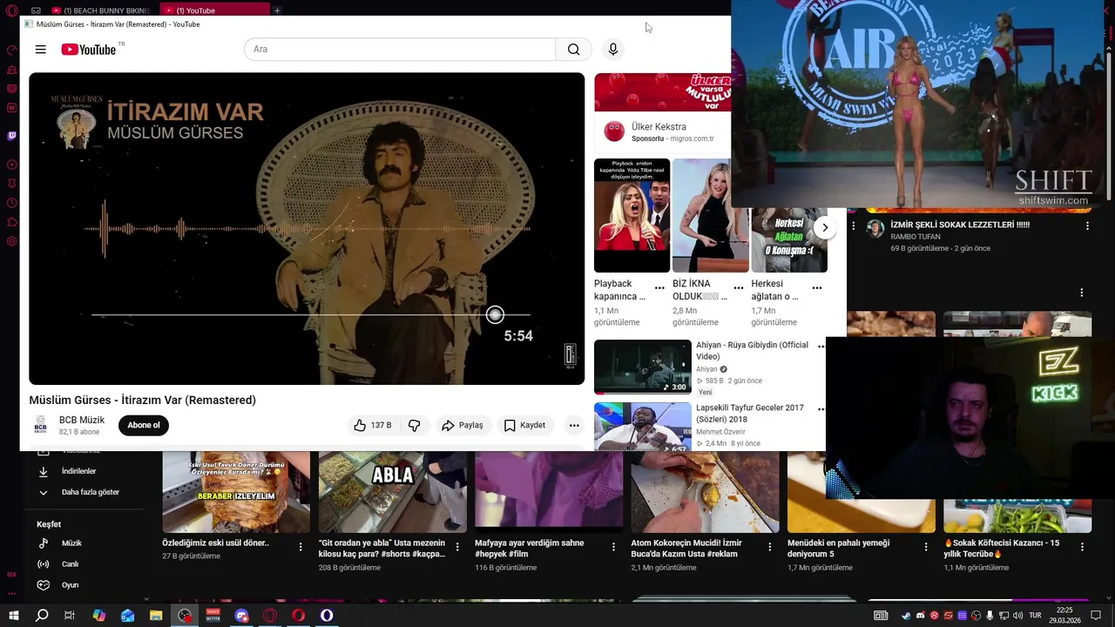
Task: Open more actions below the video
Action: [x=574, y=425]
